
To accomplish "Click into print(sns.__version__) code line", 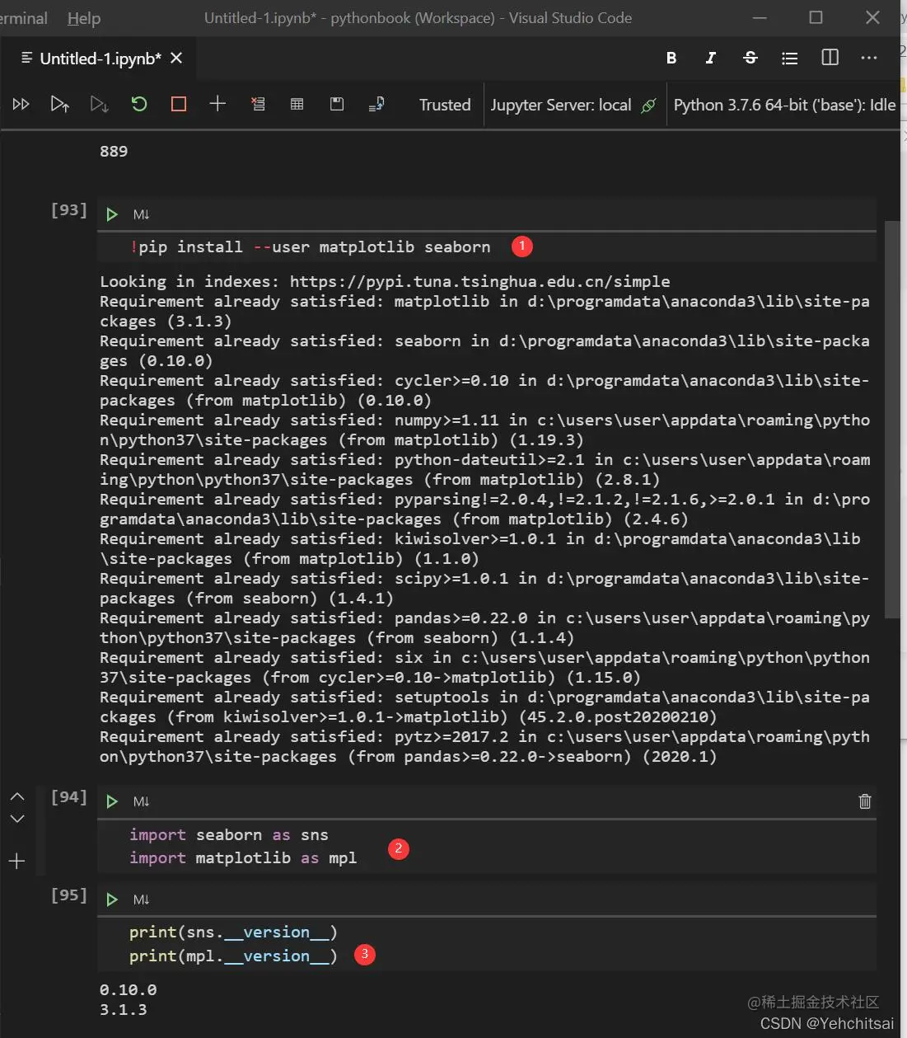I will click(x=233, y=932).
